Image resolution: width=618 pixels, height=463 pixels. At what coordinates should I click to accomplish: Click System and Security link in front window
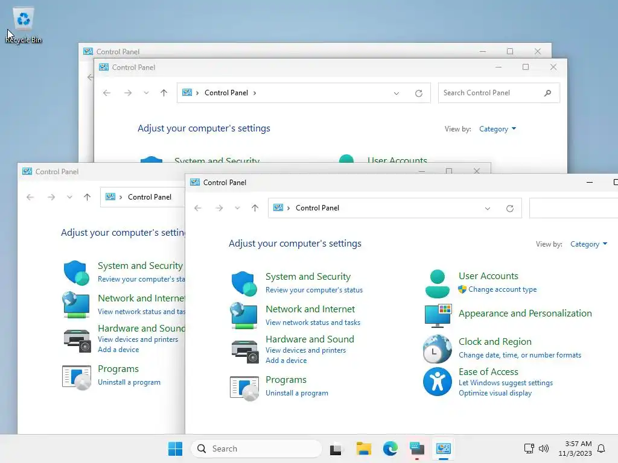[308, 276]
